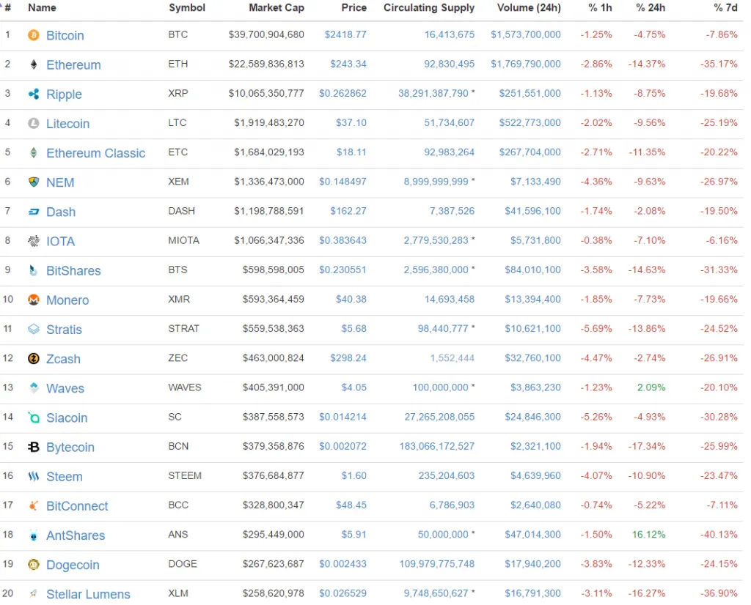Open the Bytecoin name link

click(70, 448)
